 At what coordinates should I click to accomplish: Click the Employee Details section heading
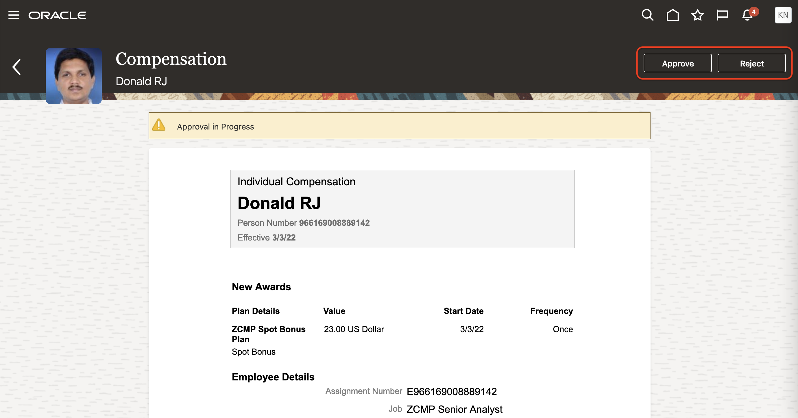273,377
